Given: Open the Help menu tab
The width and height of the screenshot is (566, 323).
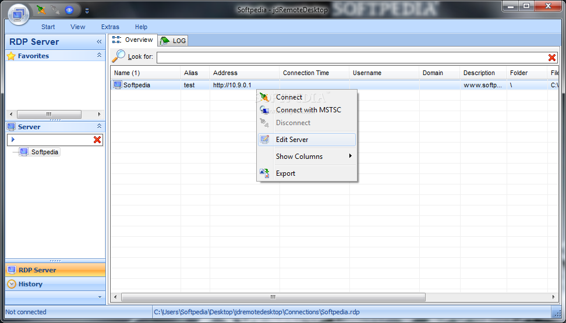Looking at the screenshot, I should point(141,27).
